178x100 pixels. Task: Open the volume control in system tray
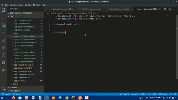pyautogui.click(x=170, y=98)
